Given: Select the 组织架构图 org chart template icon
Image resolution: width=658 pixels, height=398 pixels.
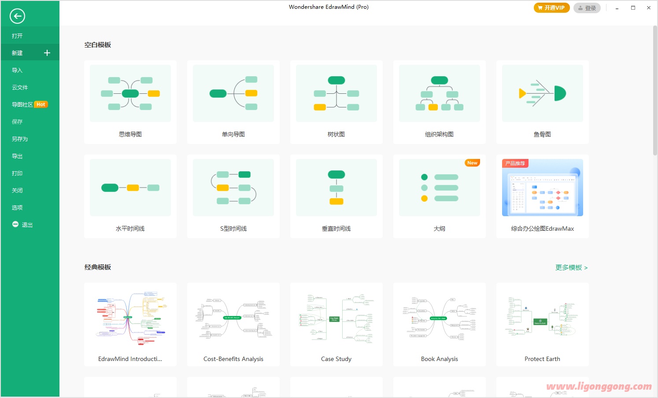Looking at the screenshot, I should pos(440,93).
